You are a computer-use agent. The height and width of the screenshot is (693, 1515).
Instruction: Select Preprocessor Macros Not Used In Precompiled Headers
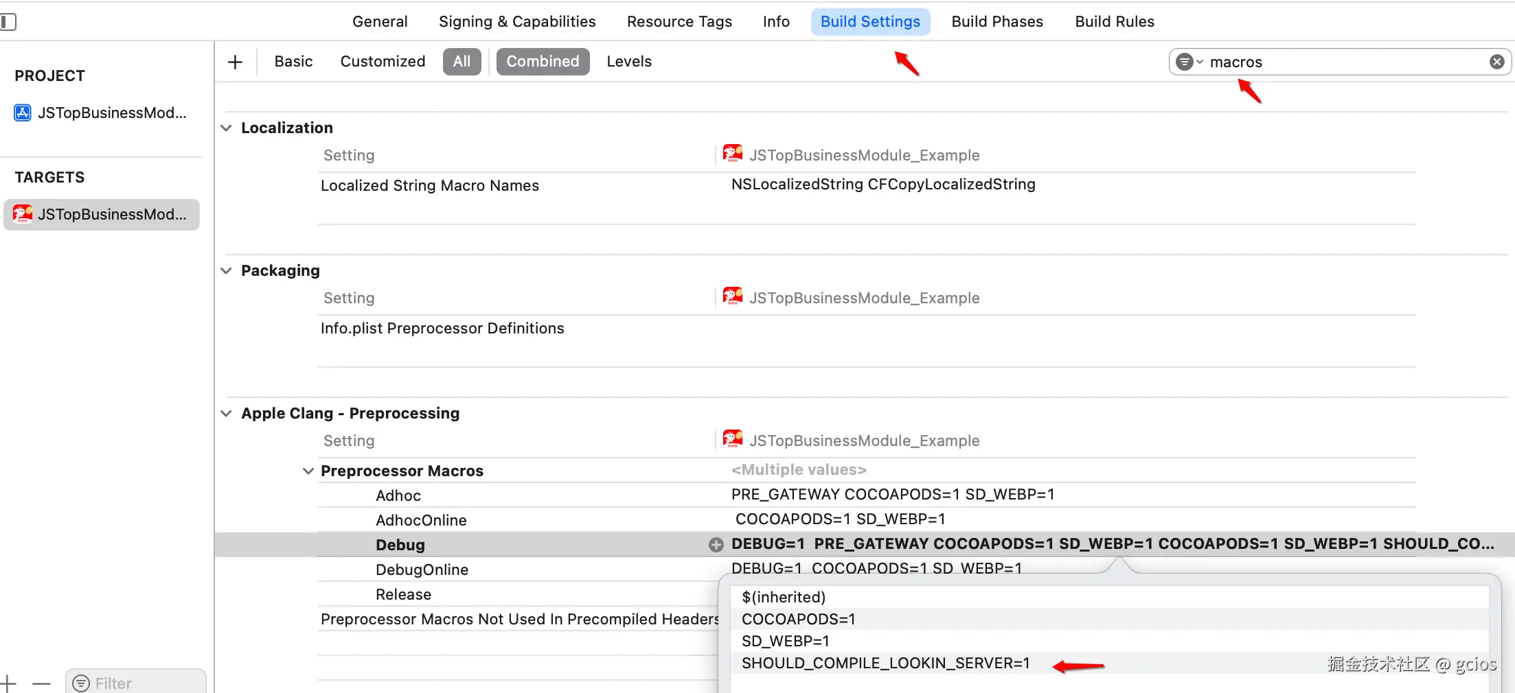coord(520,619)
